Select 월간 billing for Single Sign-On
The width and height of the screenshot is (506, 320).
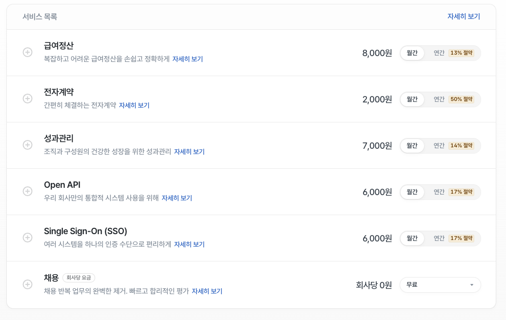(x=412, y=238)
